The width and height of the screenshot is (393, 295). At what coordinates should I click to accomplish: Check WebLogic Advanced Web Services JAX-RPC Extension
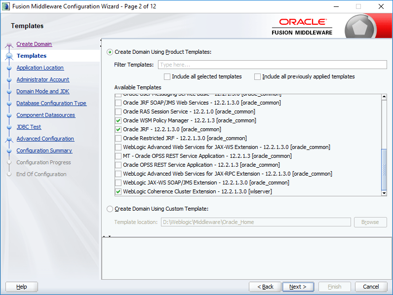tap(118, 174)
